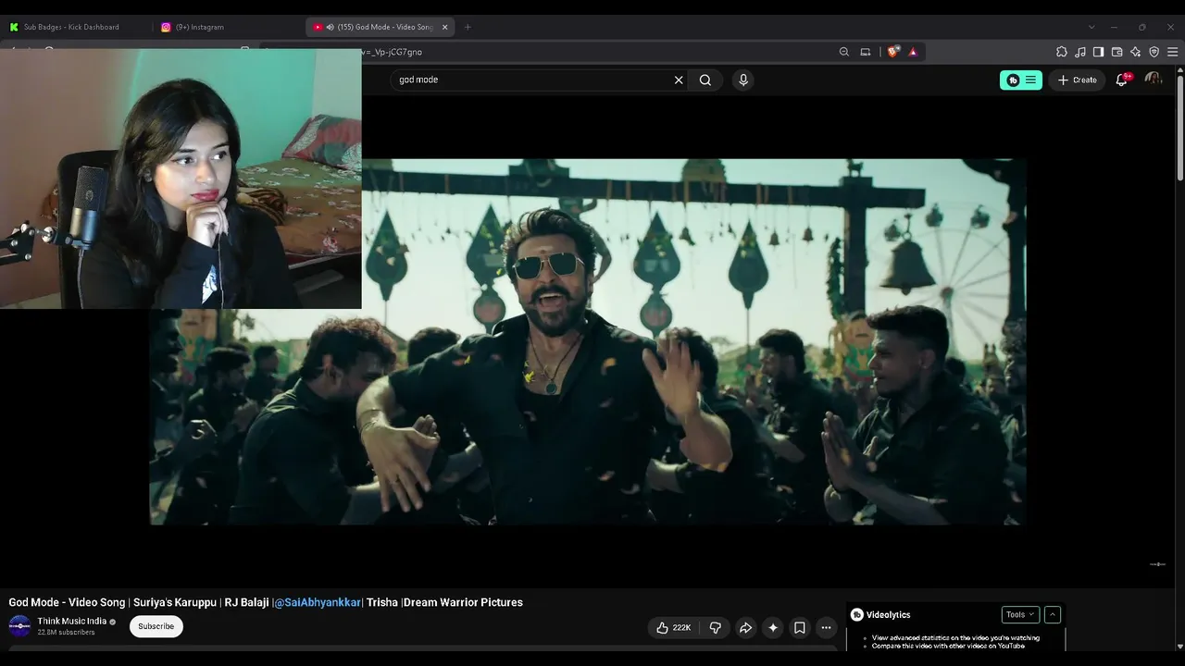Mute the audio-playing YouTube tab via speaker icon

(330, 27)
